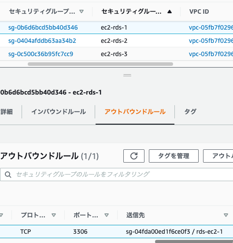
Task: Click the panel resize handle icon
Action: coord(127,75)
